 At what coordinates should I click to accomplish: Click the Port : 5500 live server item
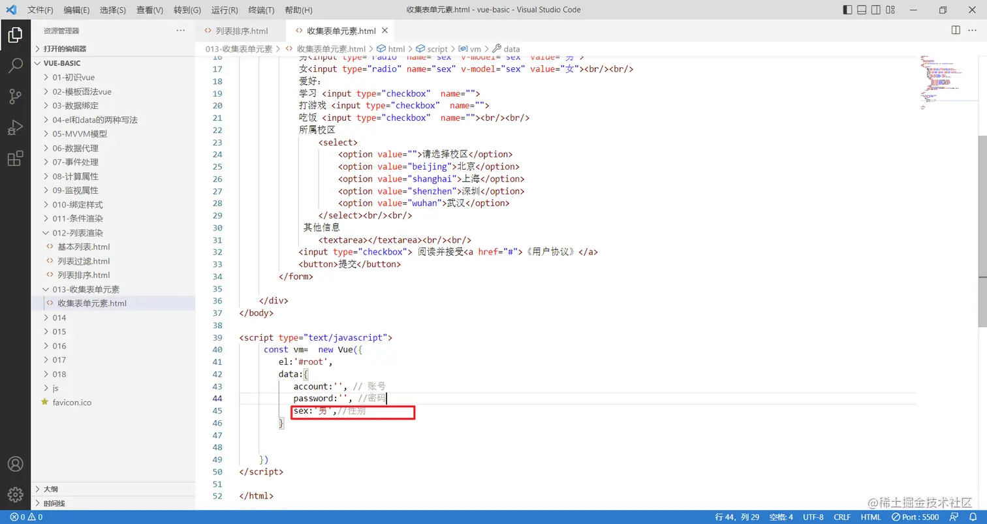pos(916,517)
